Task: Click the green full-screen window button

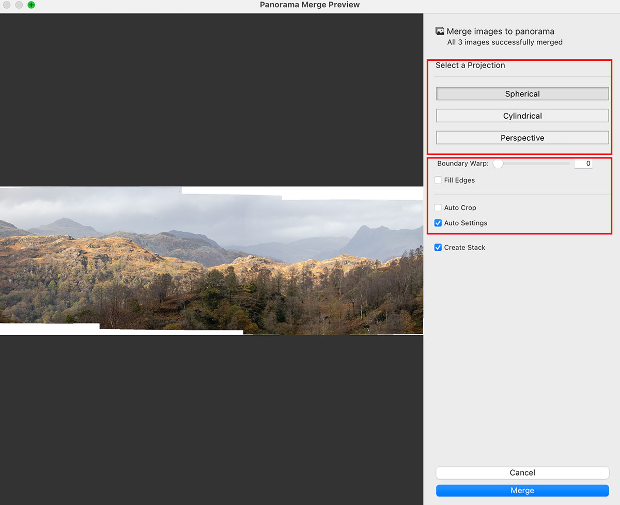Action: (32, 5)
